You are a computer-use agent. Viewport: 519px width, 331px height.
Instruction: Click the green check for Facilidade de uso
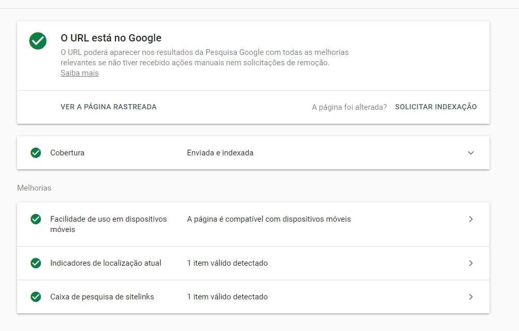click(36, 219)
